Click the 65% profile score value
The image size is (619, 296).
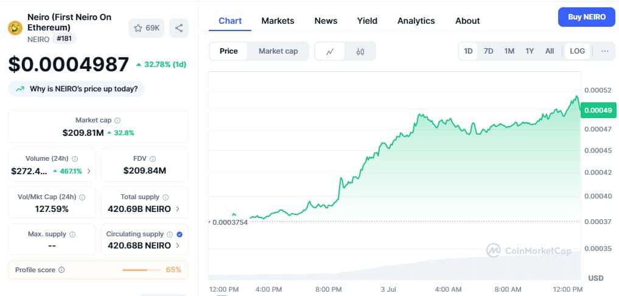coord(173,270)
